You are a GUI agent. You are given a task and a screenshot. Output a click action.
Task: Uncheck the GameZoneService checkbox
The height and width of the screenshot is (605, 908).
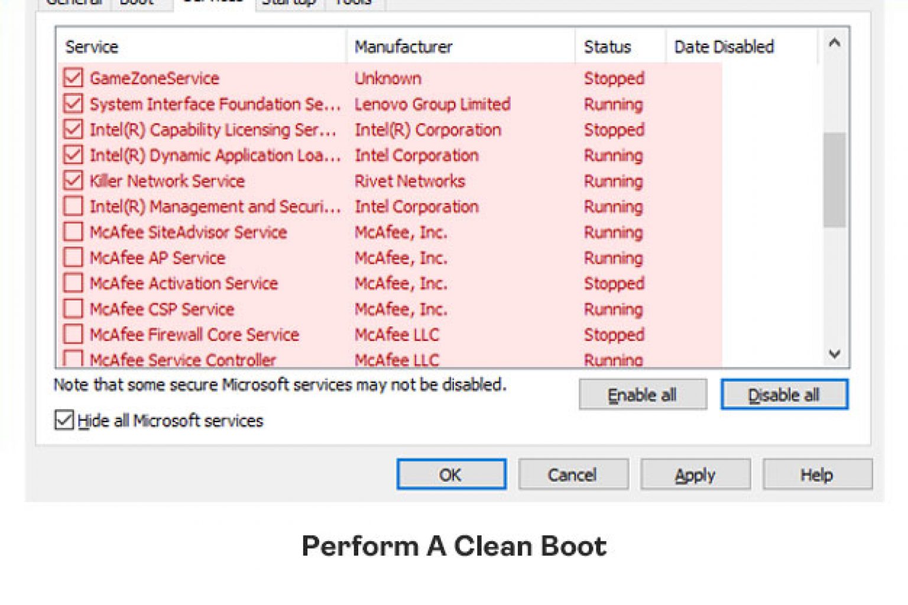[73, 78]
